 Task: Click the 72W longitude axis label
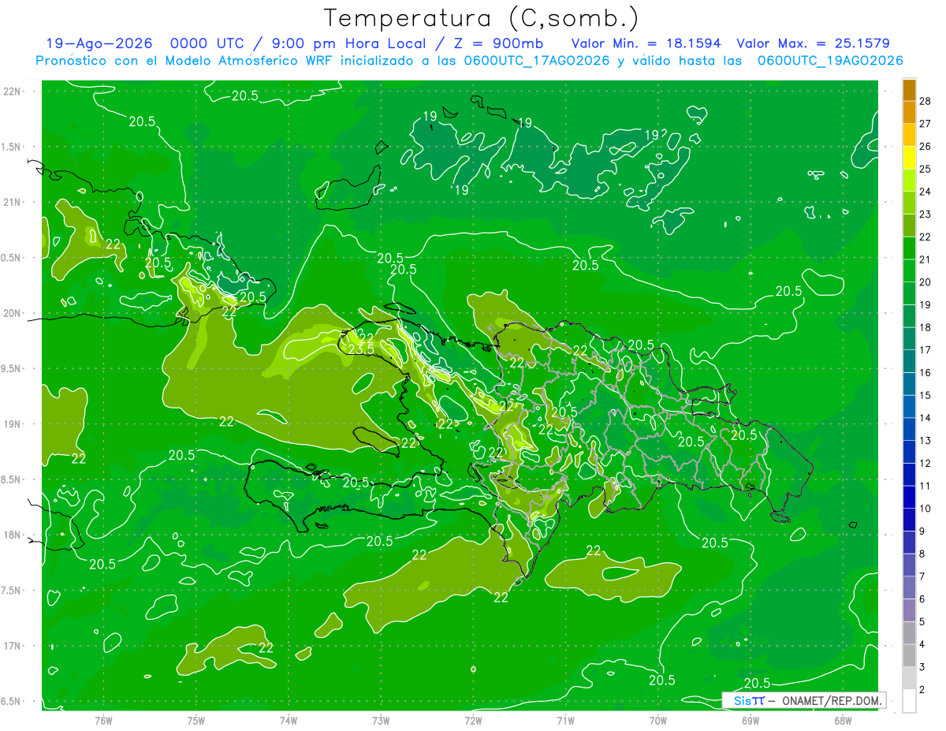(x=473, y=720)
